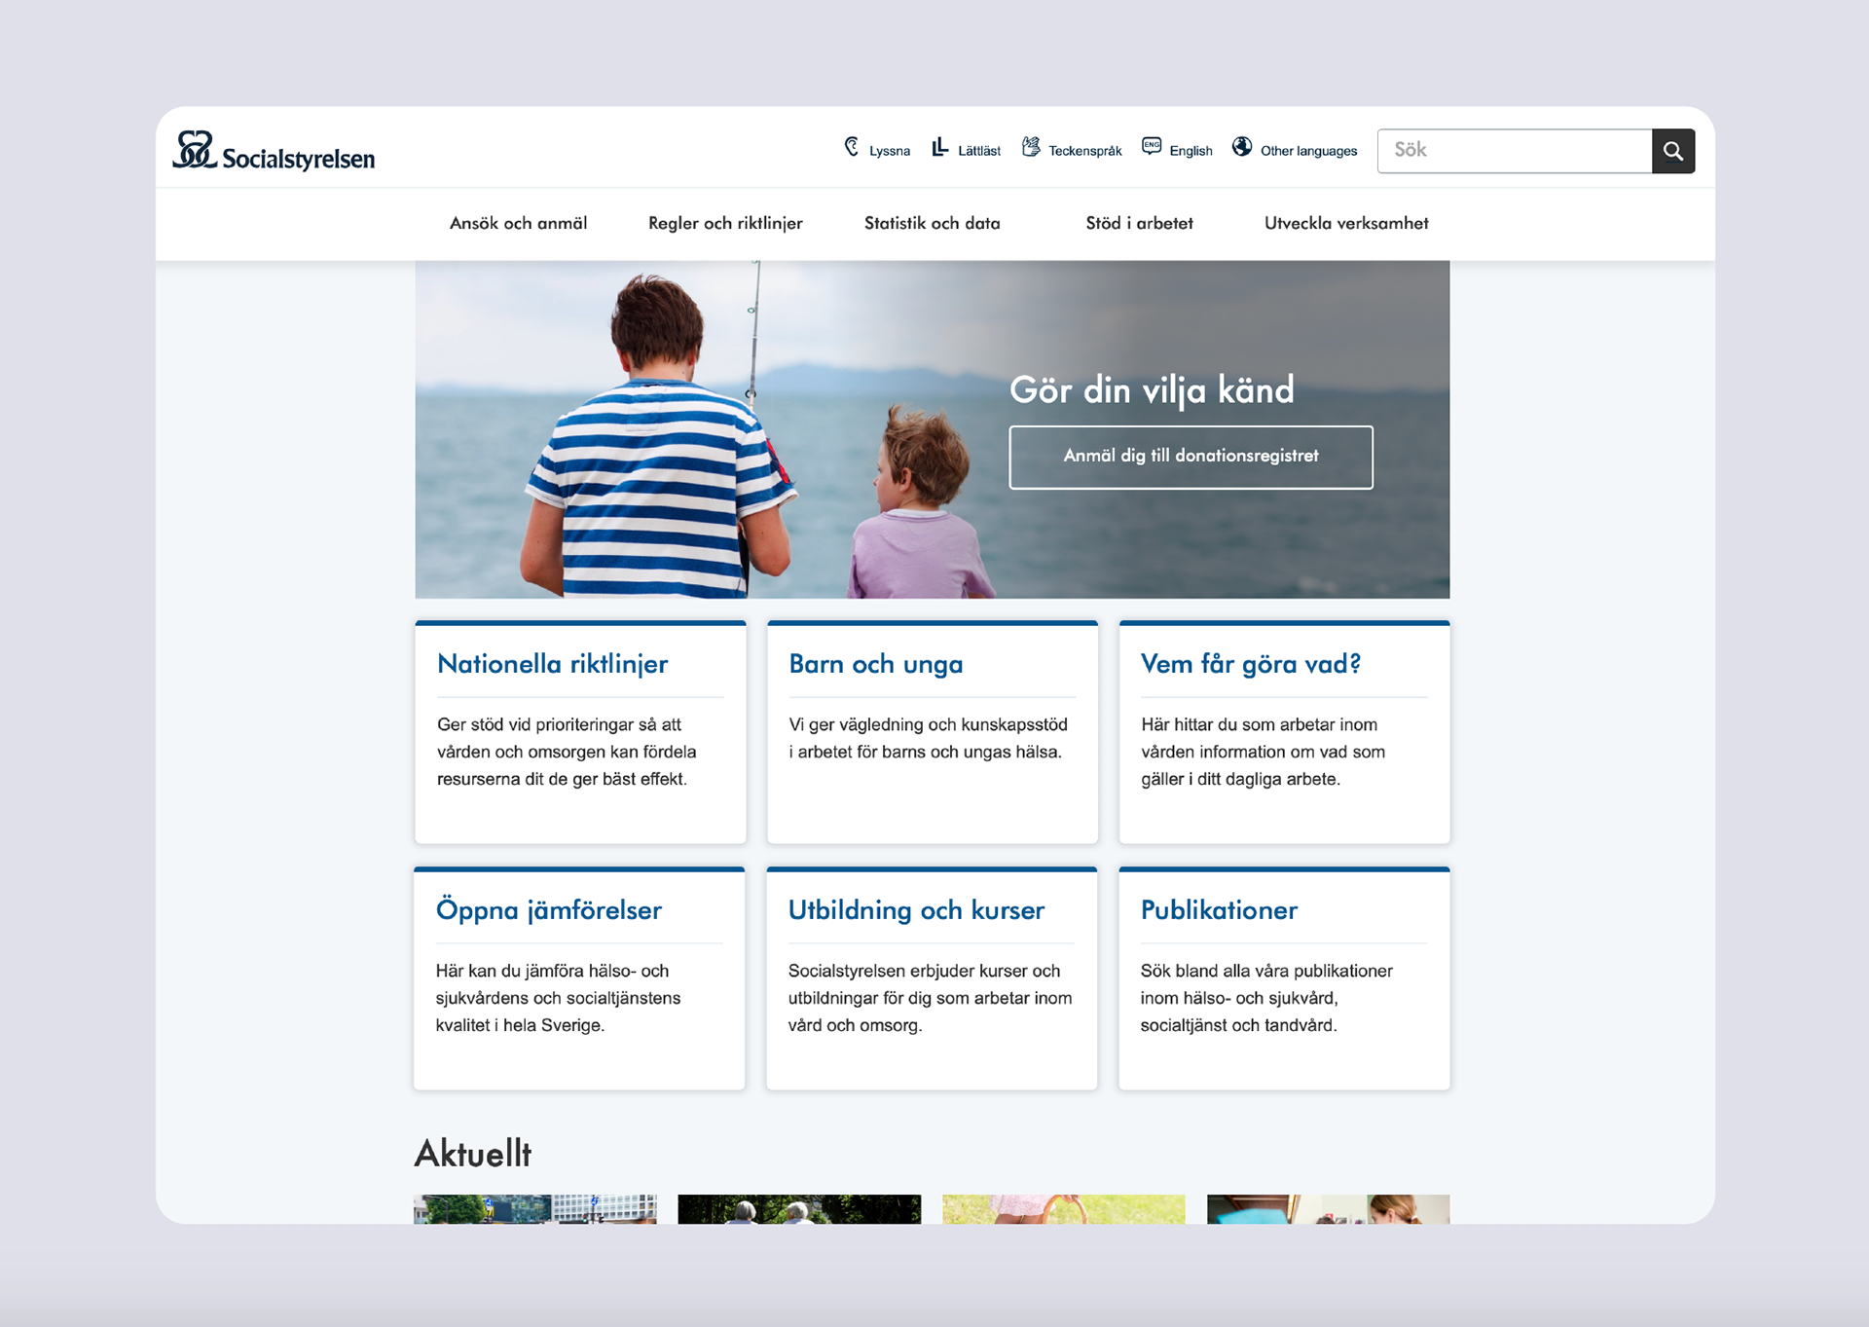Open Publikationer card heading
Viewport: 1869px width, 1327px height.
pyautogui.click(x=1220, y=910)
